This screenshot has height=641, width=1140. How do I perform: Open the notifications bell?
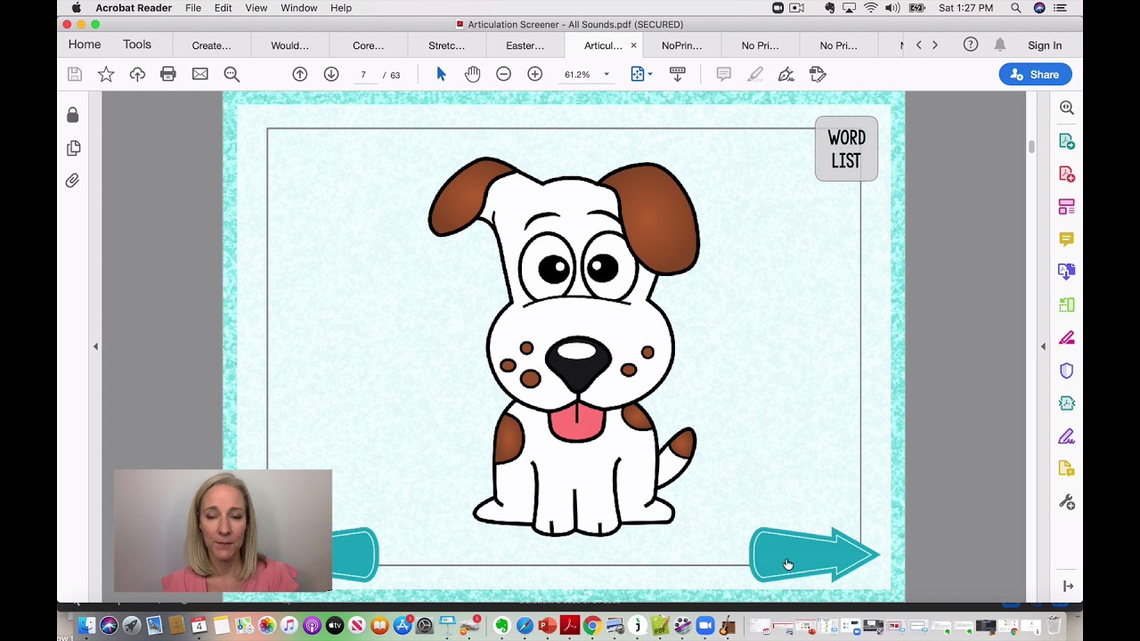pos(1000,45)
